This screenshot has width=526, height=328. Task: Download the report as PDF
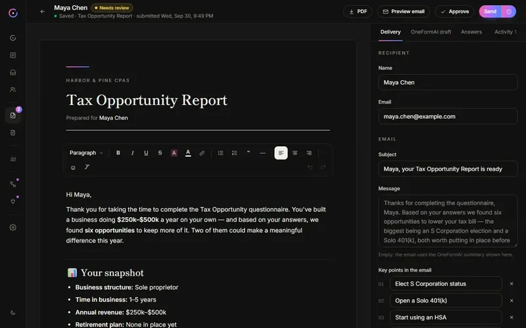click(358, 11)
